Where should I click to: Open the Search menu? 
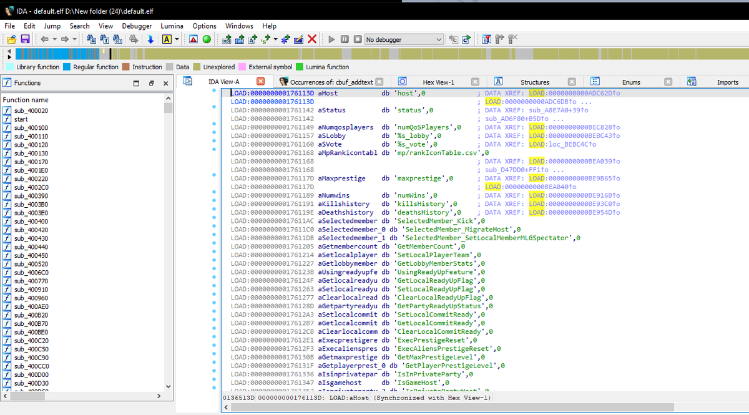click(80, 26)
